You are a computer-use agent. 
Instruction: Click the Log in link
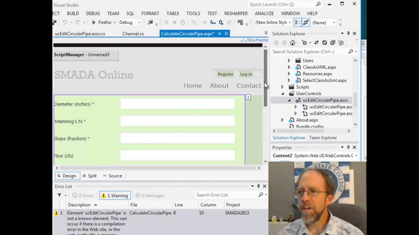(x=246, y=74)
